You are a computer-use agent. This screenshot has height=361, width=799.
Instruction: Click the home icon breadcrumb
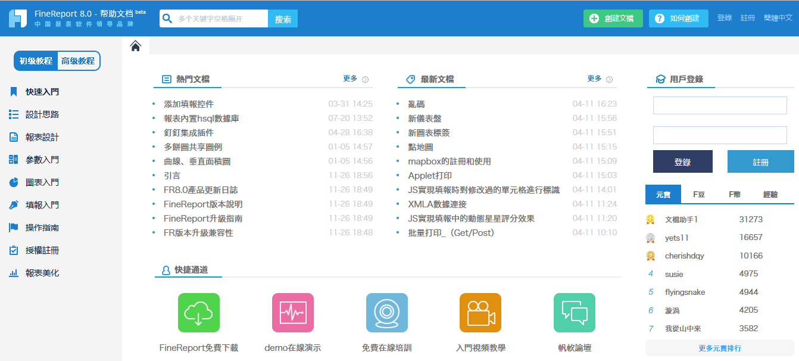136,46
